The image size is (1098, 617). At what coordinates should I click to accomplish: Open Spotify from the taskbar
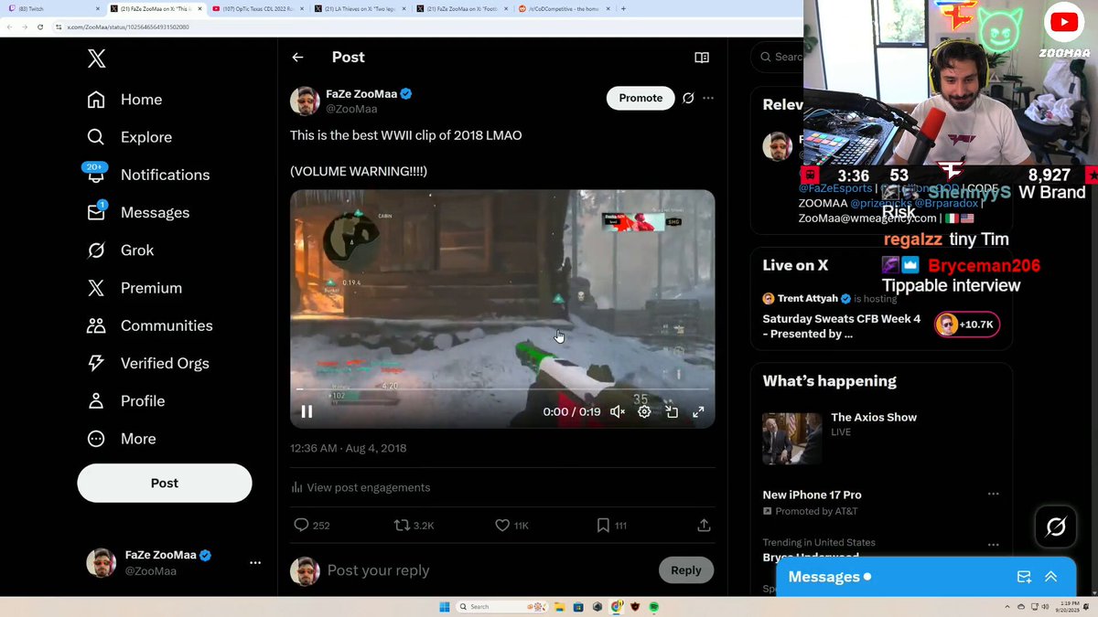pyautogui.click(x=655, y=607)
